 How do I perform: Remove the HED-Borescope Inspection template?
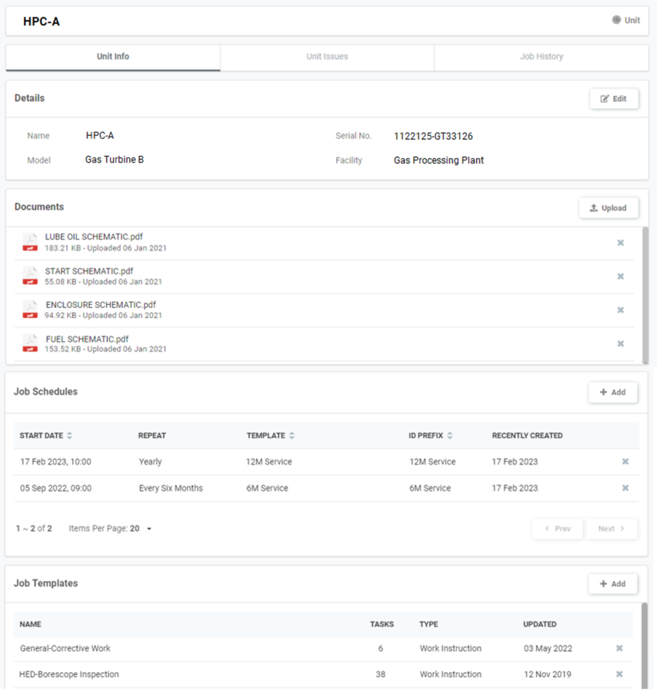click(619, 674)
